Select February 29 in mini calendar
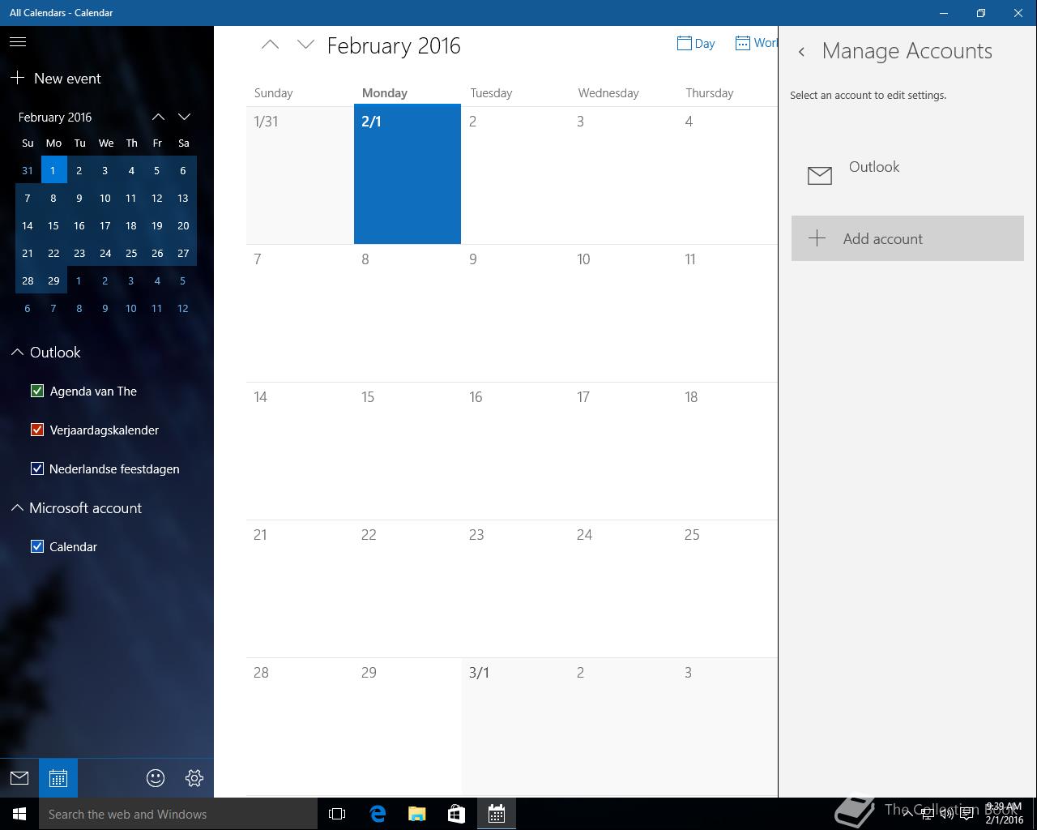This screenshot has width=1037, height=830. coord(53,281)
